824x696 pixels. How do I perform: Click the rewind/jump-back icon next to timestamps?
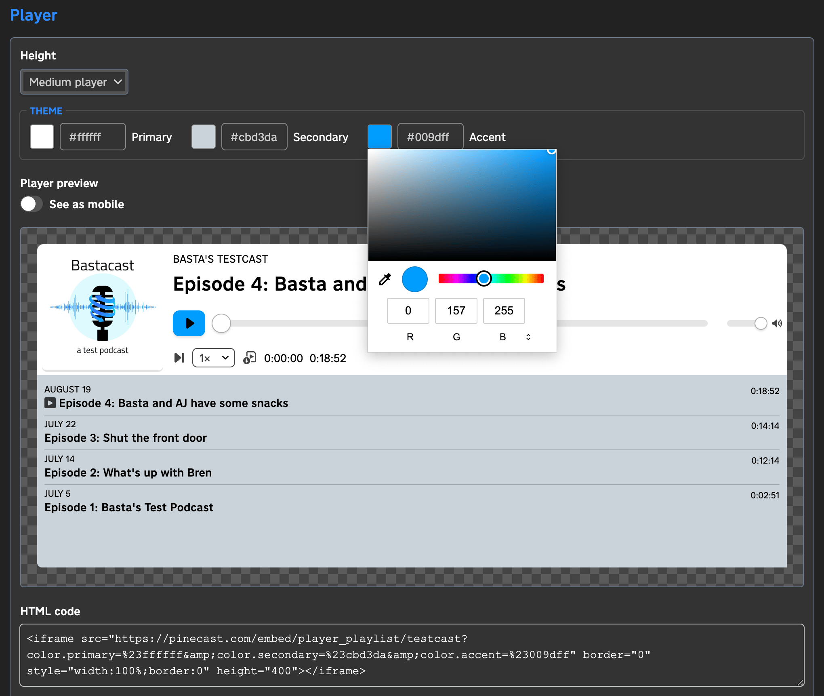pyautogui.click(x=250, y=358)
